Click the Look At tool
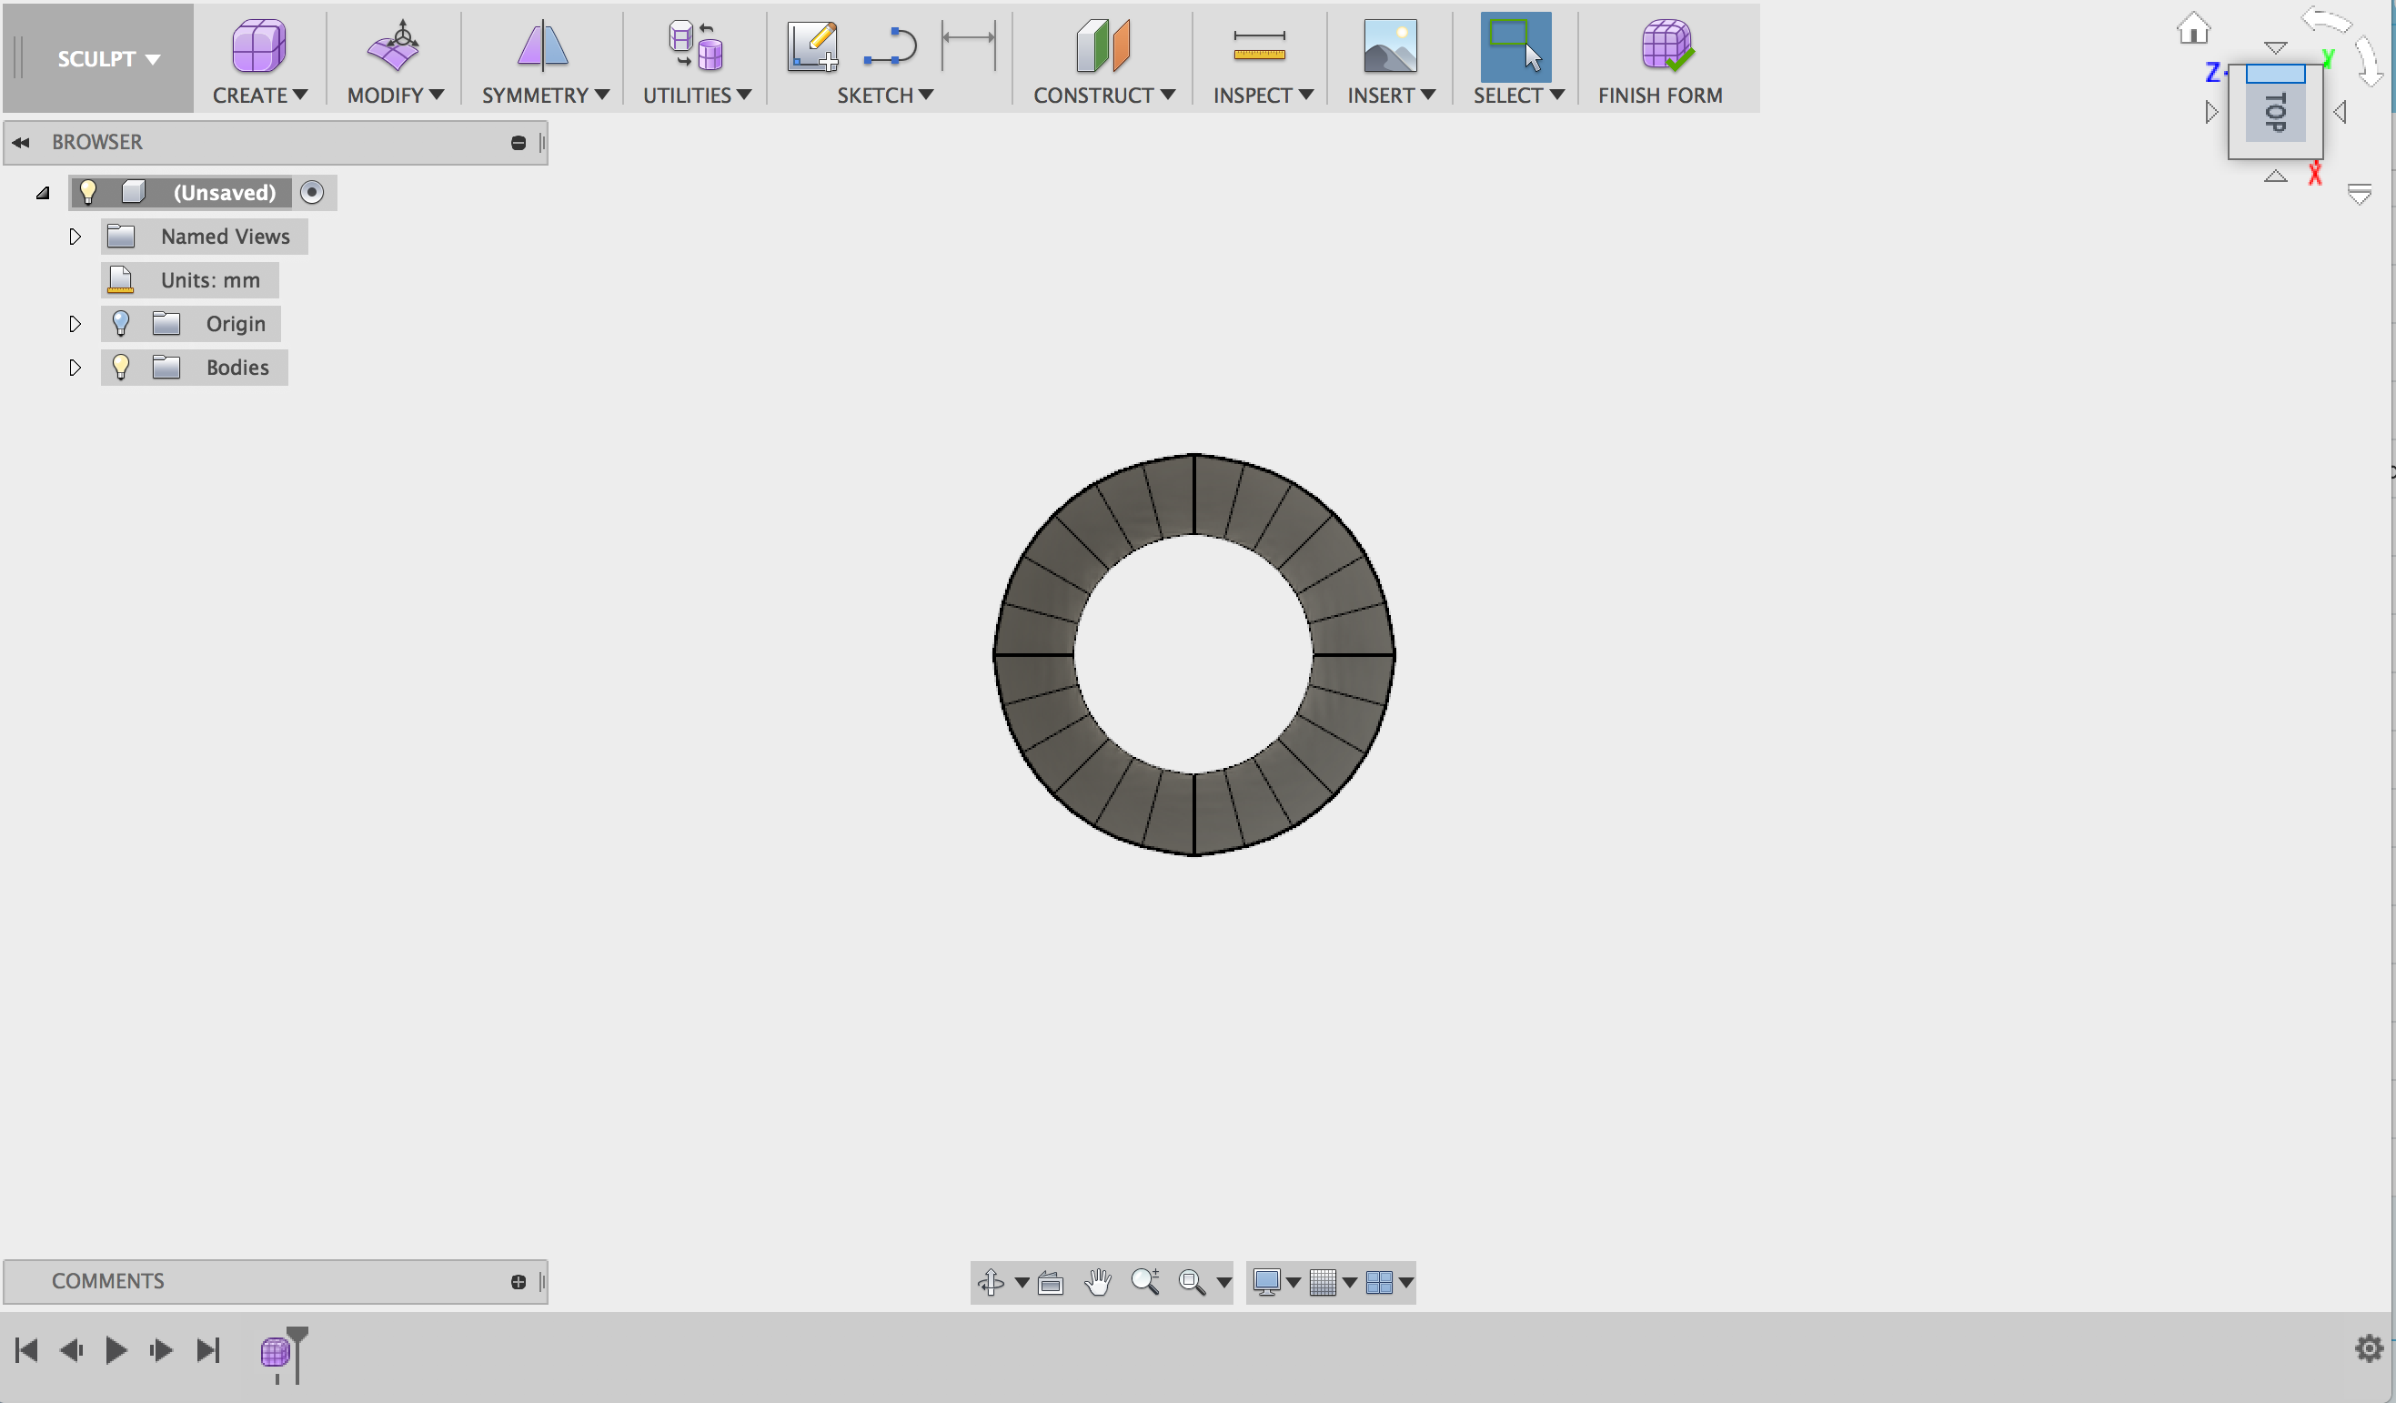Screen dimensions: 2396x1403 pos(1051,1282)
